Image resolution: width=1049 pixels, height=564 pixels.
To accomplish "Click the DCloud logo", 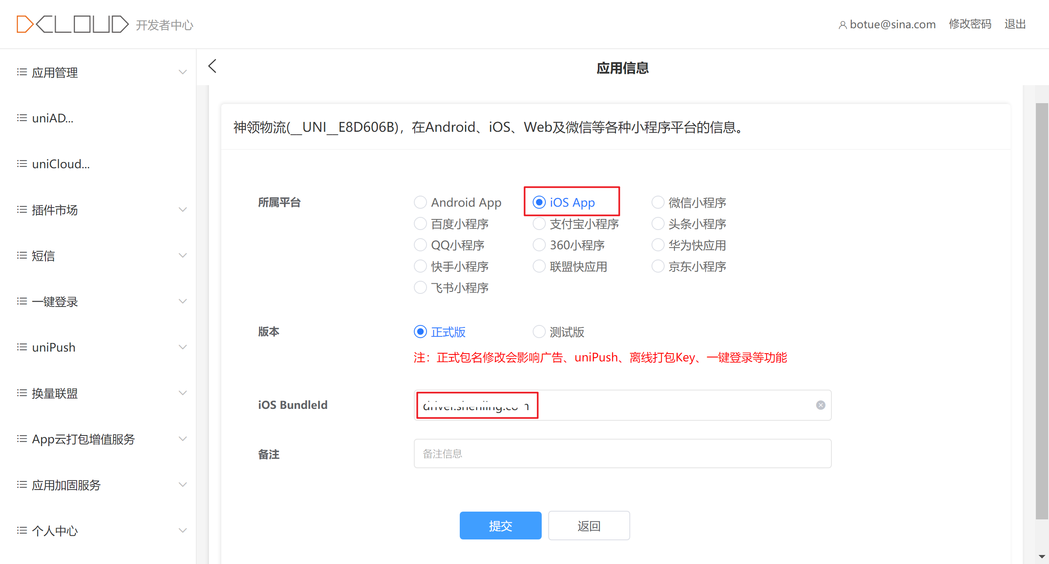I will point(73,24).
